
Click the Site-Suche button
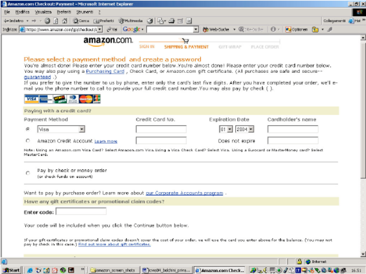tap(251, 29)
